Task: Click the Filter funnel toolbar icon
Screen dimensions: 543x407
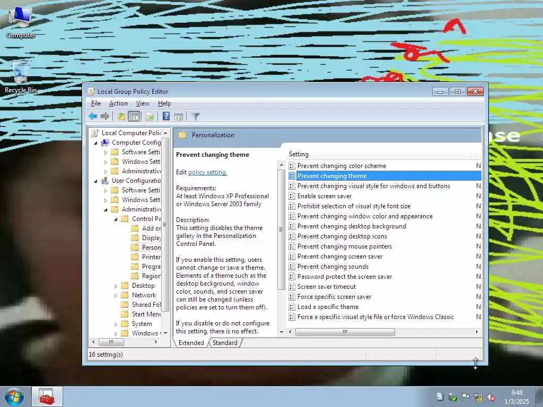Action: tap(195, 116)
